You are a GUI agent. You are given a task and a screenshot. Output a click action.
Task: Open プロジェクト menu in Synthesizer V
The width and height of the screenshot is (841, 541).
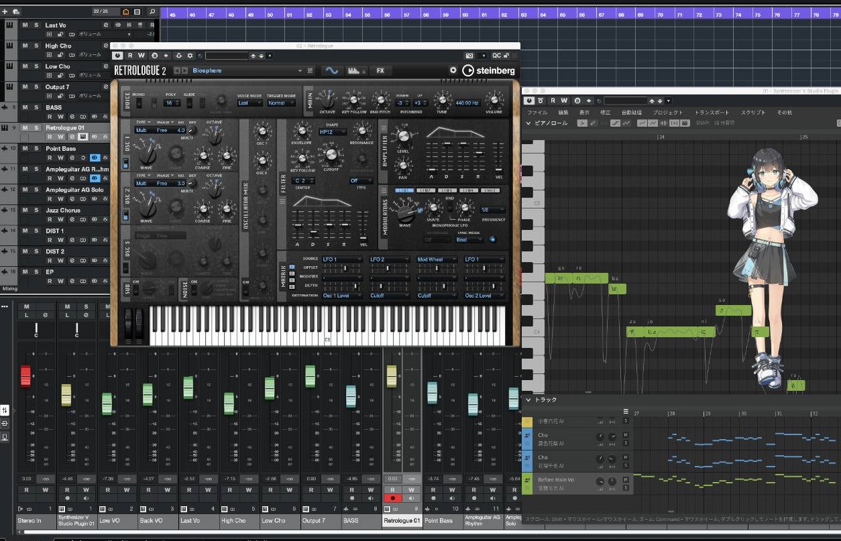667,113
